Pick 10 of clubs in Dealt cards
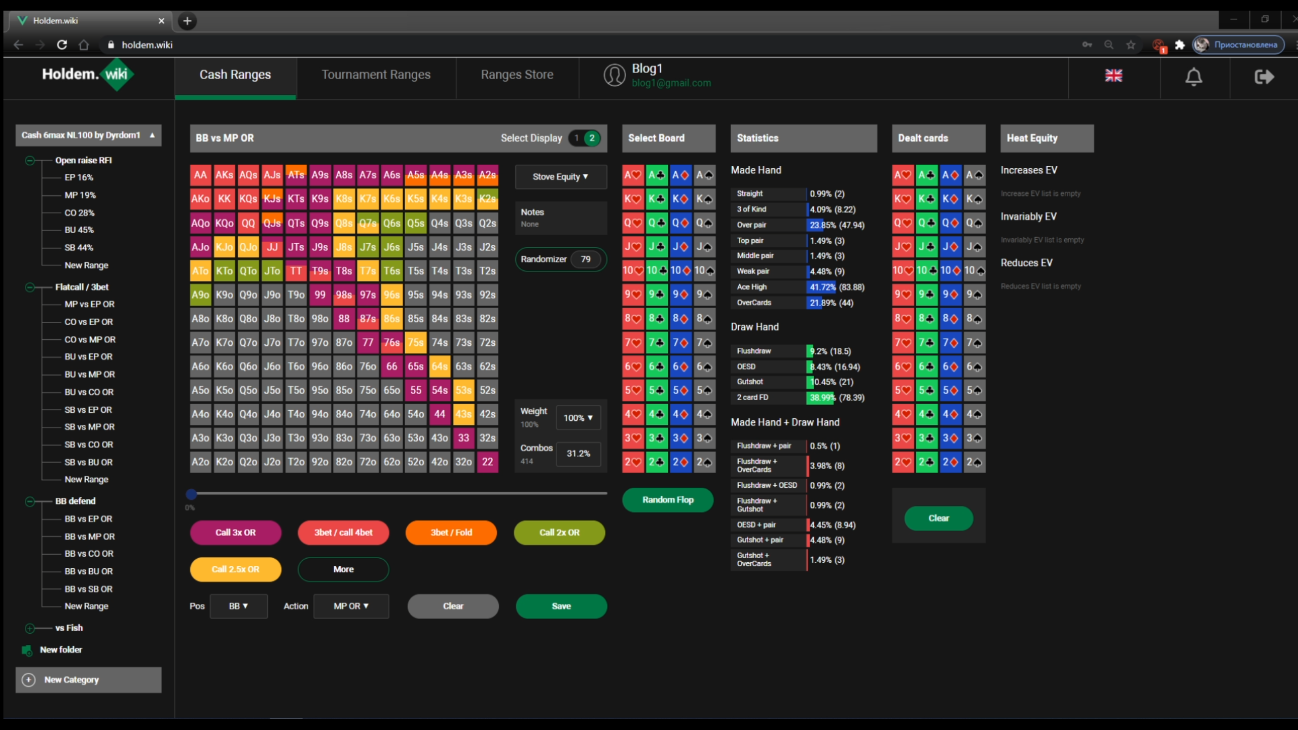This screenshot has height=730, width=1298. coord(926,271)
